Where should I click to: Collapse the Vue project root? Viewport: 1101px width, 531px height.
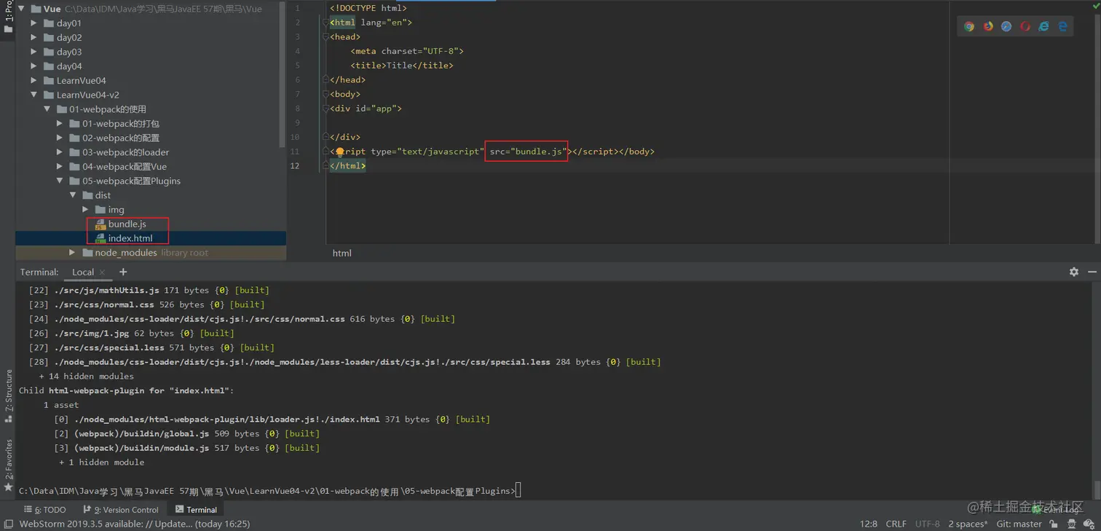point(21,9)
